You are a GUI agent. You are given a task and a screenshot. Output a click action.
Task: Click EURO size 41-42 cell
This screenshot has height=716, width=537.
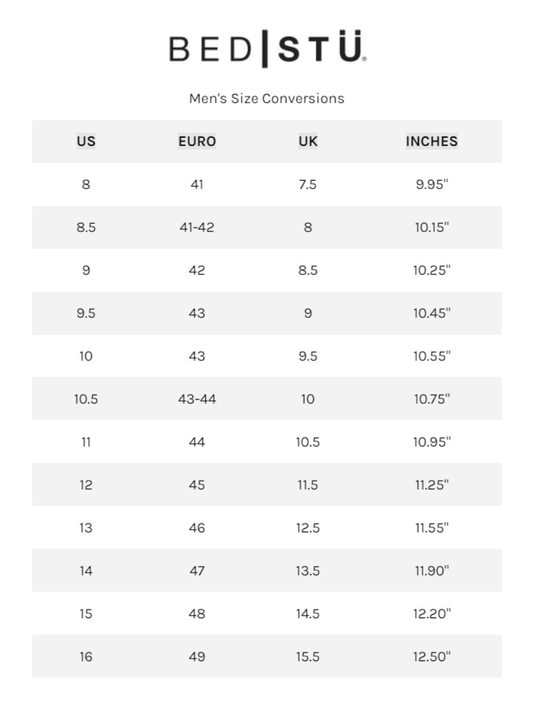click(197, 227)
